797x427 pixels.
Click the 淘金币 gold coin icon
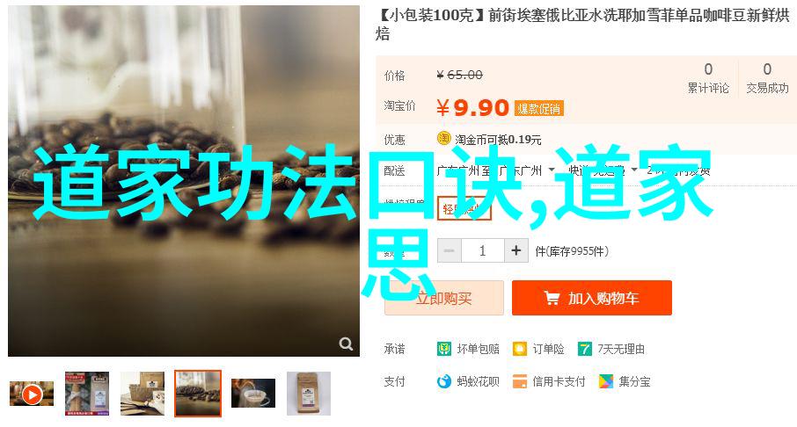tap(443, 138)
